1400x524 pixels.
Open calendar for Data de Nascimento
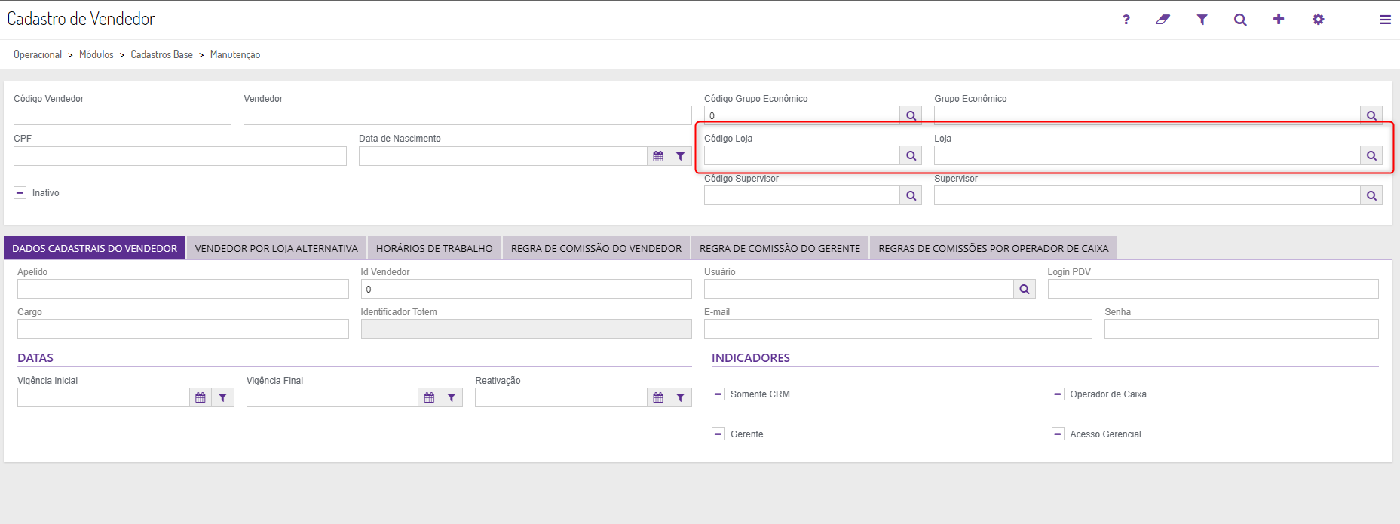click(658, 156)
